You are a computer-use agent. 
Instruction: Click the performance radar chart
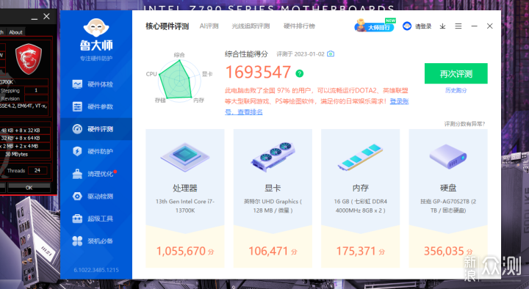point(179,81)
